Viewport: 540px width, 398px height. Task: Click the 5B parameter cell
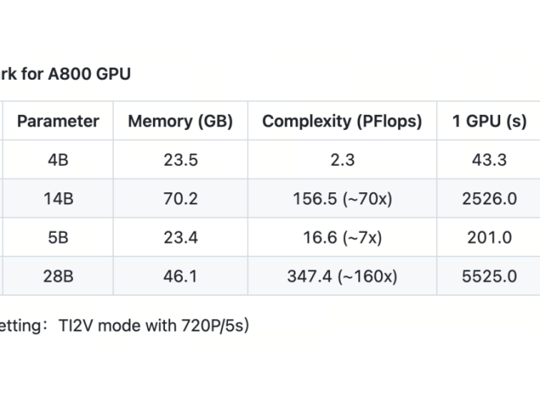(x=58, y=237)
